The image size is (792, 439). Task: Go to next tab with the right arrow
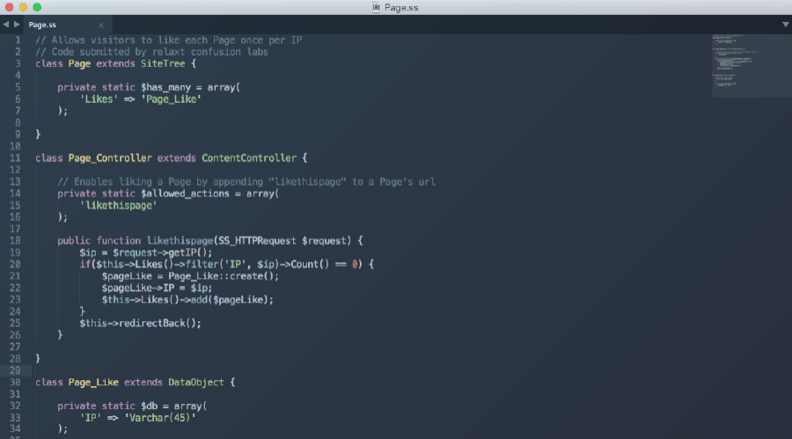pos(17,25)
